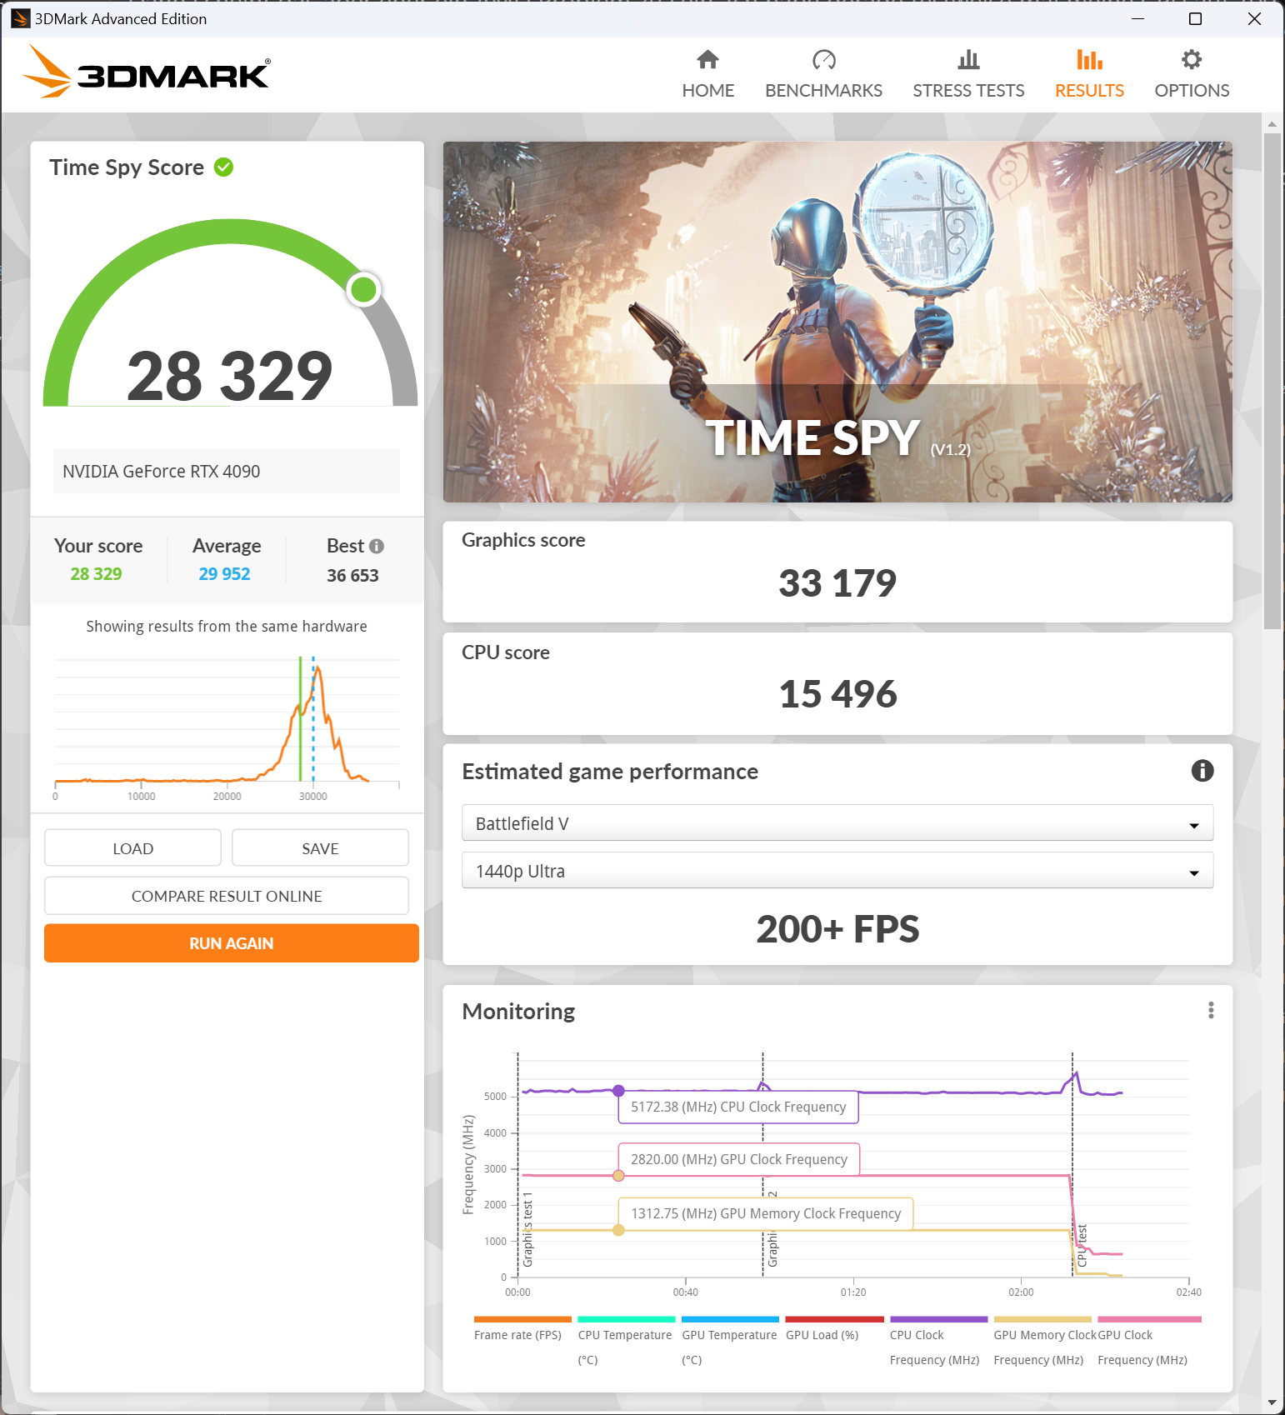Click the 1312.75 MHz GPU Memory tooltip
Image resolution: width=1285 pixels, height=1415 pixels.
click(x=766, y=1213)
